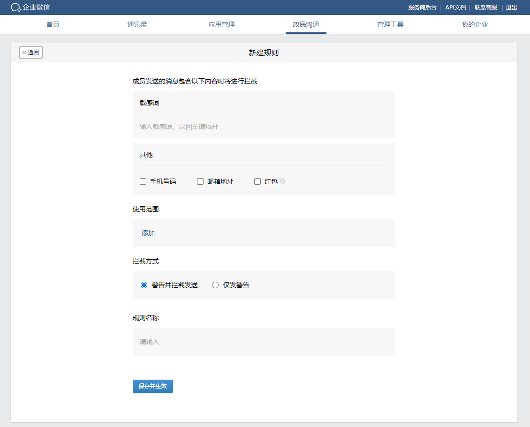Click the 联系客服 link
This screenshot has width=530, height=427.
[x=486, y=7]
